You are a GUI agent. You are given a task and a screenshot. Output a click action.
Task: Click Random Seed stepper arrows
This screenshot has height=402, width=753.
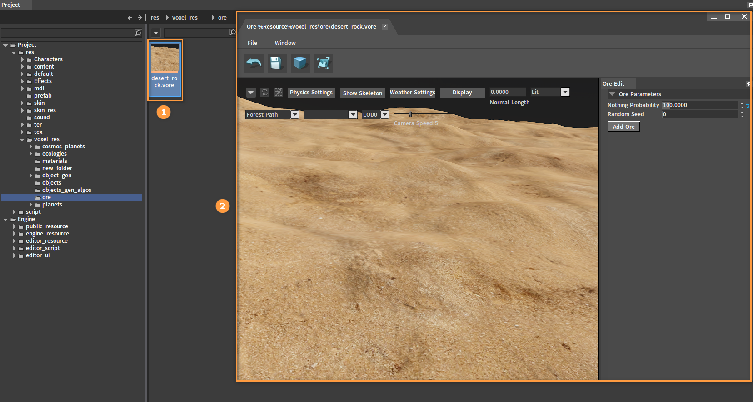tap(742, 114)
